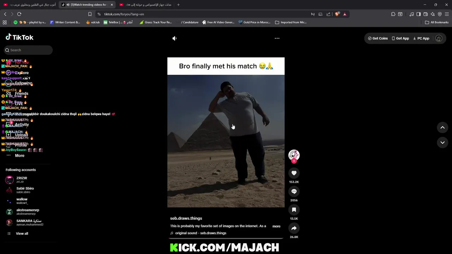Open a new tab with the plus button
452x254 pixels.
coord(178,5)
